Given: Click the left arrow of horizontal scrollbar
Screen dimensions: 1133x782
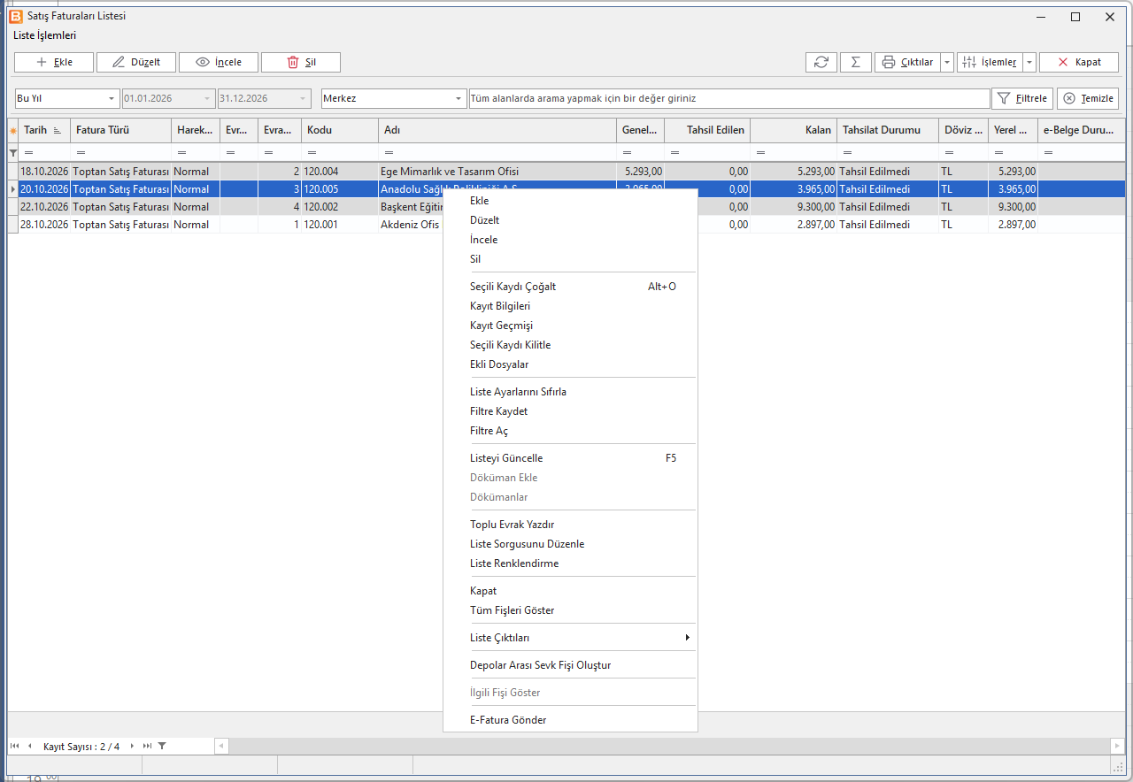Looking at the screenshot, I should coord(221,746).
